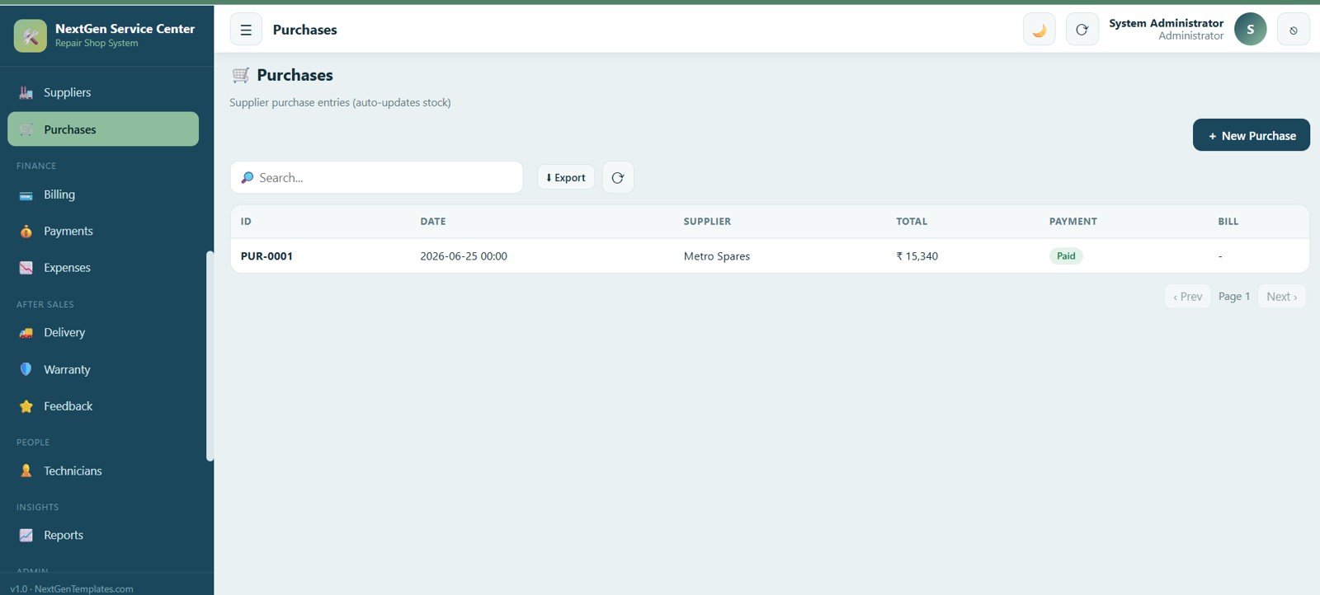Click the Metro Spares supplier cell
This screenshot has width=1320, height=595.
tap(717, 256)
